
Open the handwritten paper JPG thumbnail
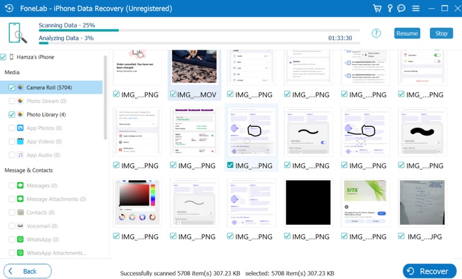click(x=422, y=202)
